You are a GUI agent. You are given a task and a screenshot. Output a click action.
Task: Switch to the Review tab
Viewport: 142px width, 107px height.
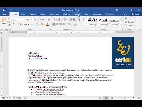[77, 14]
